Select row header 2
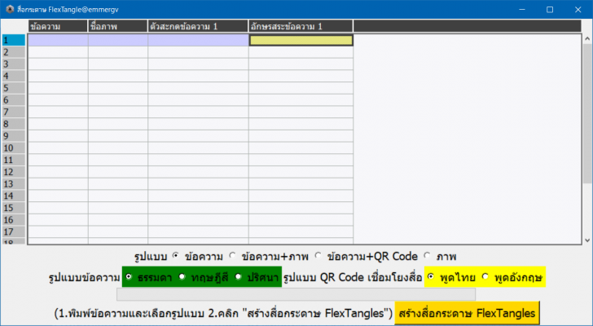The width and height of the screenshot is (593, 326). [x=14, y=52]
